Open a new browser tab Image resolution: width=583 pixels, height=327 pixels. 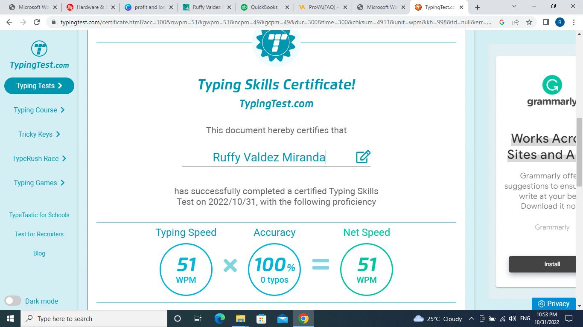click(477, 7)
